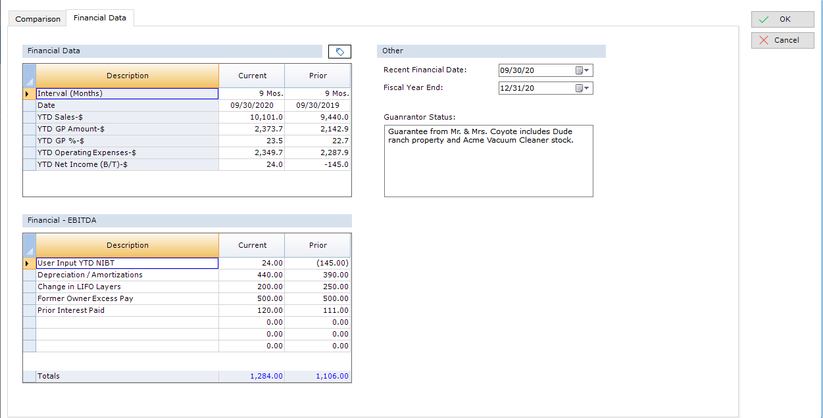
Task: Confirm changes with the OK button
Action: pos(782,19)
